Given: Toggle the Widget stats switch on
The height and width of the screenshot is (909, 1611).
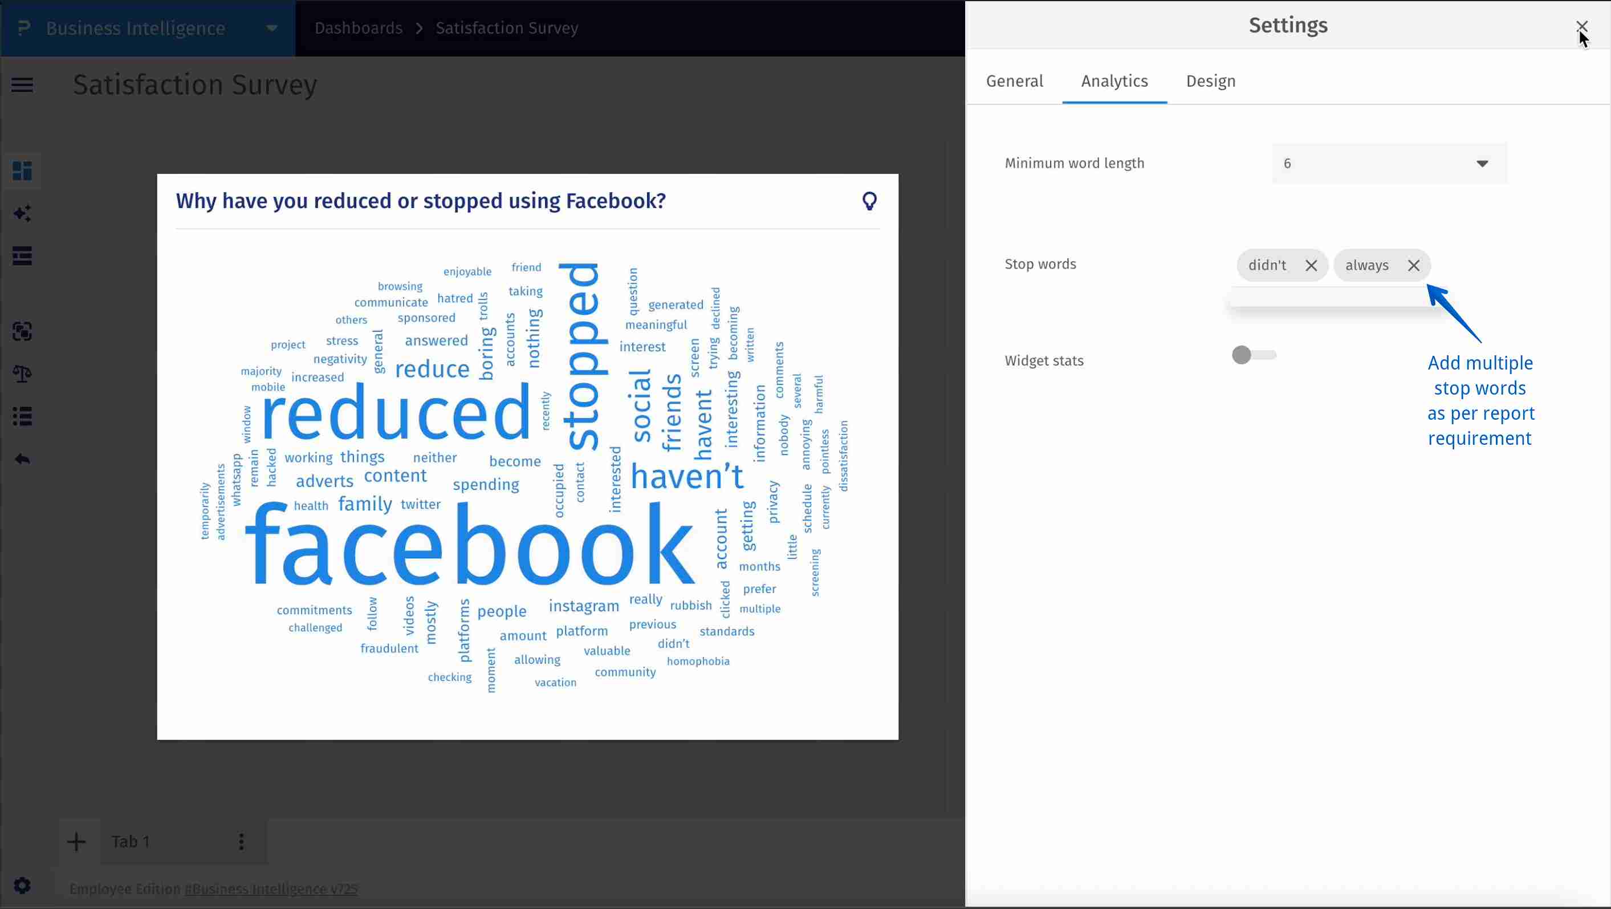Looking at the screenshot, I should click(1254, 355).
